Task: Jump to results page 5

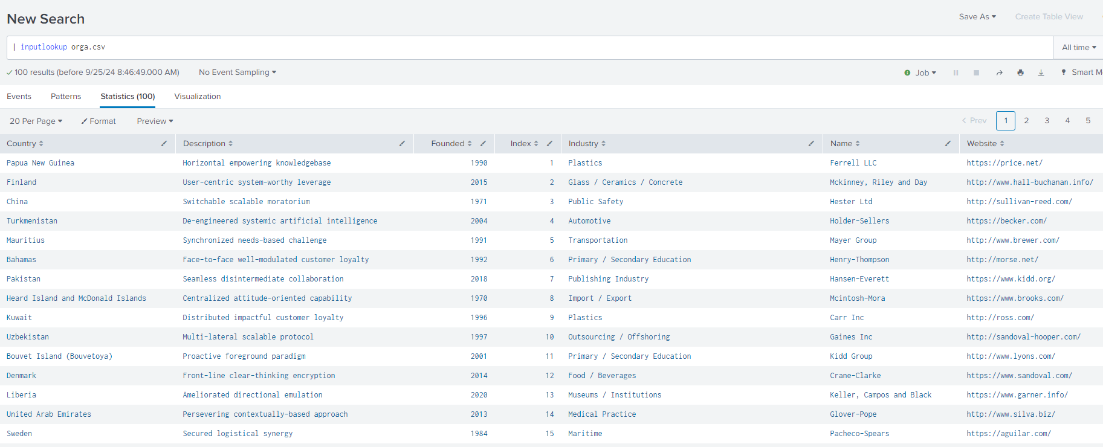Action: click(1088, 121)
